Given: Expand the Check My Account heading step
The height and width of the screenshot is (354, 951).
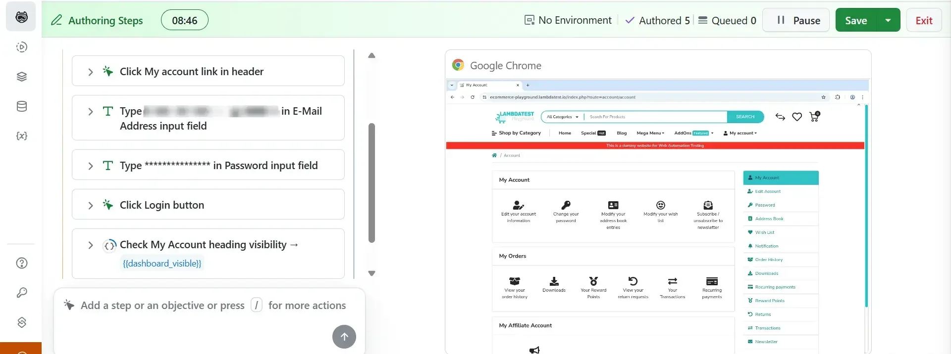Looking at the screenshot, I should pos(90,245).
